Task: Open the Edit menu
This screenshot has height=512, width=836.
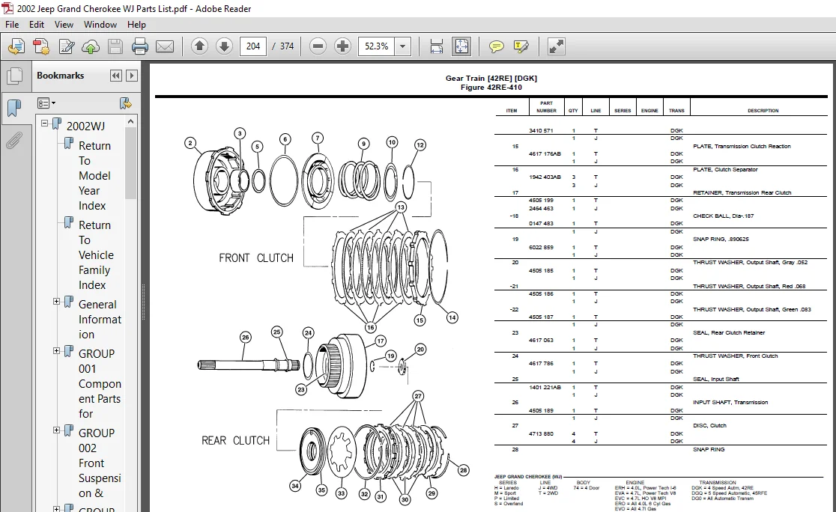Action: pos(36,25)
